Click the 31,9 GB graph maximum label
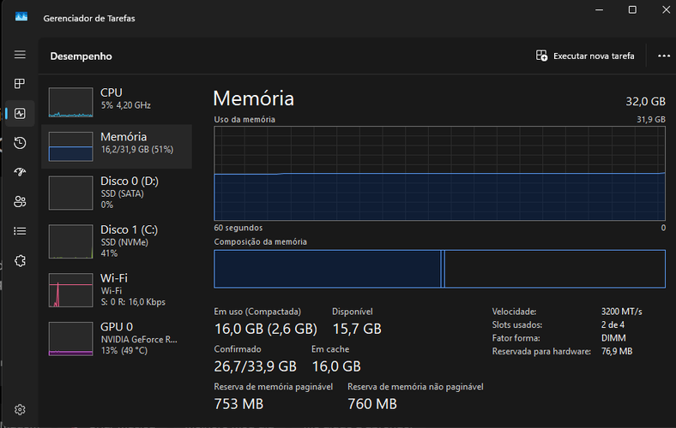The height and width of the screenshot is (428, 676). coord(651,120)
